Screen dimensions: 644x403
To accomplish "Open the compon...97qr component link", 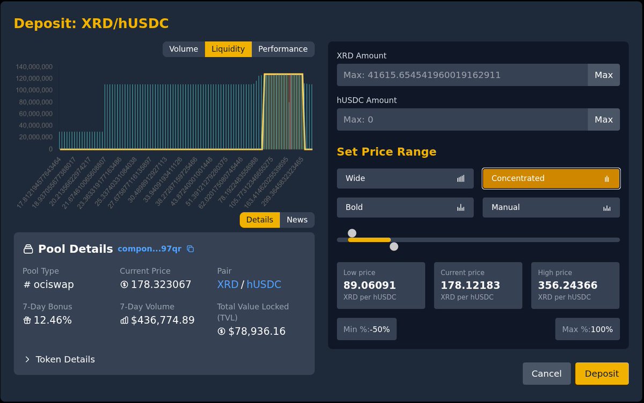I will coord(149,249).
